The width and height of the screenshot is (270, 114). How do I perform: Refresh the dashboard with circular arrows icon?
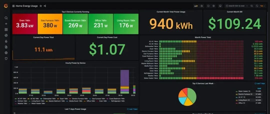[x=257, y=6]
